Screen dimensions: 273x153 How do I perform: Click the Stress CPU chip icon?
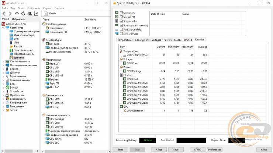117,13
